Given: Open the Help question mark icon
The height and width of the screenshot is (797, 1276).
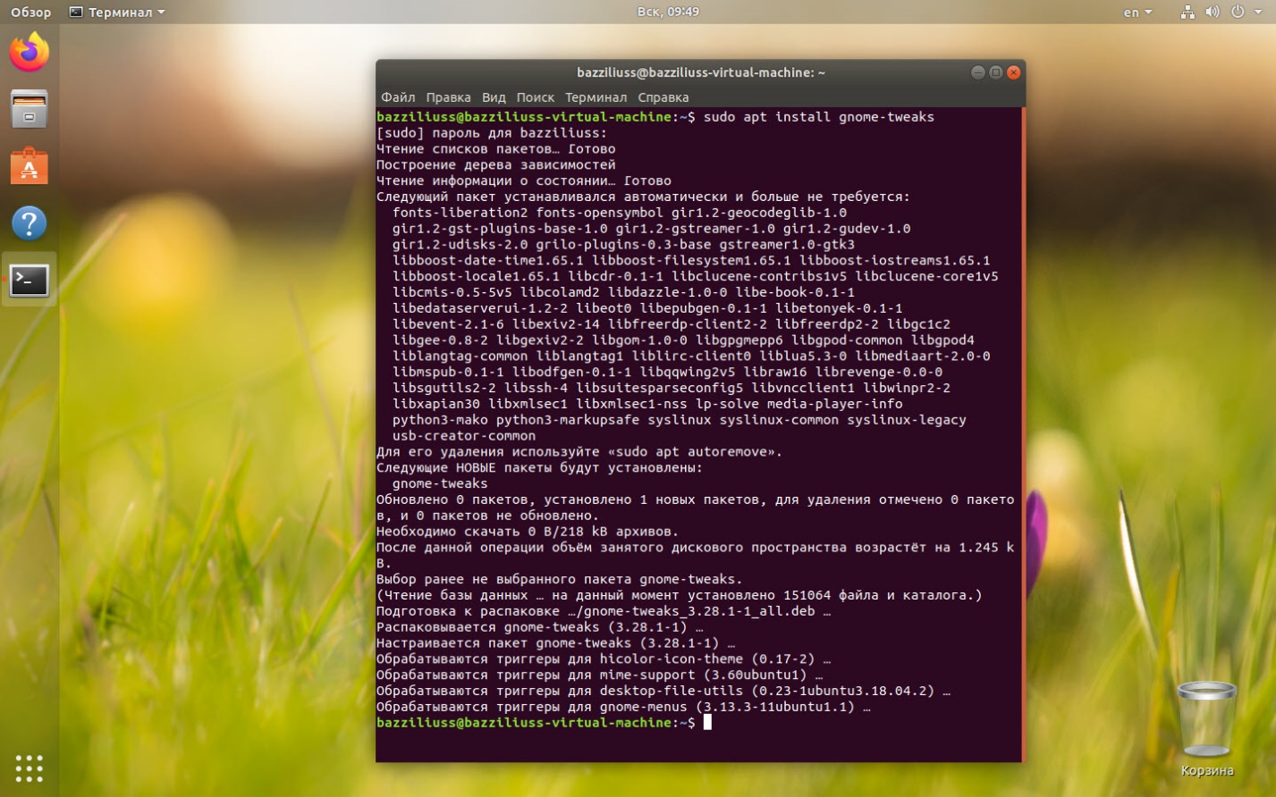Looking at the screenshot, I should (x=30, y=223).
